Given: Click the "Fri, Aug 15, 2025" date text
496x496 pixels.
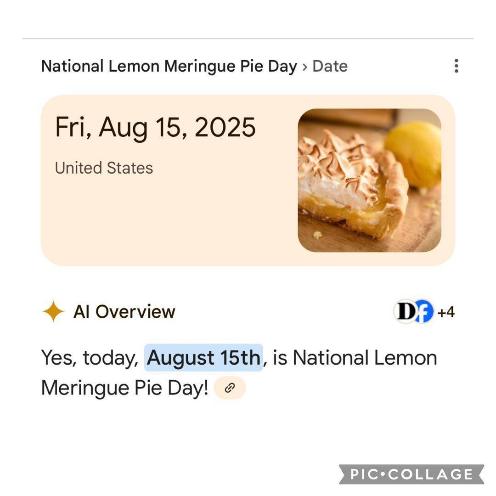Looking at the screenshot, I should pyautogui.click(x=155, y=128).
